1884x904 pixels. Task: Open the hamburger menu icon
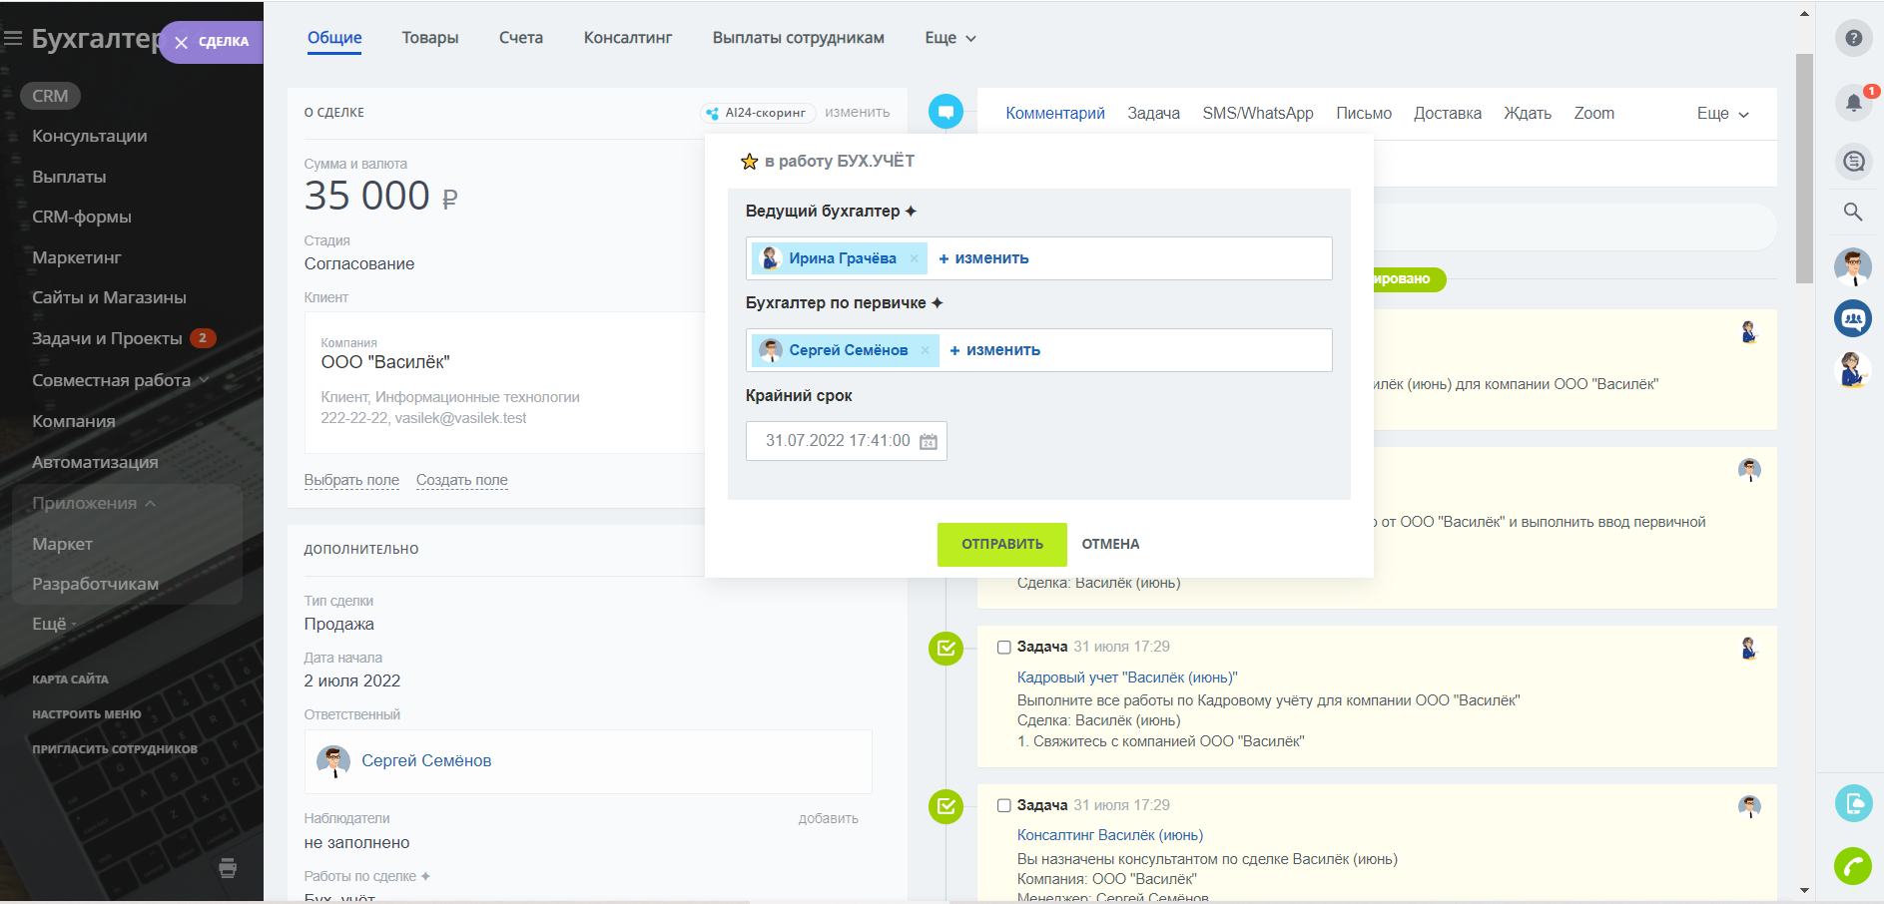13,39
